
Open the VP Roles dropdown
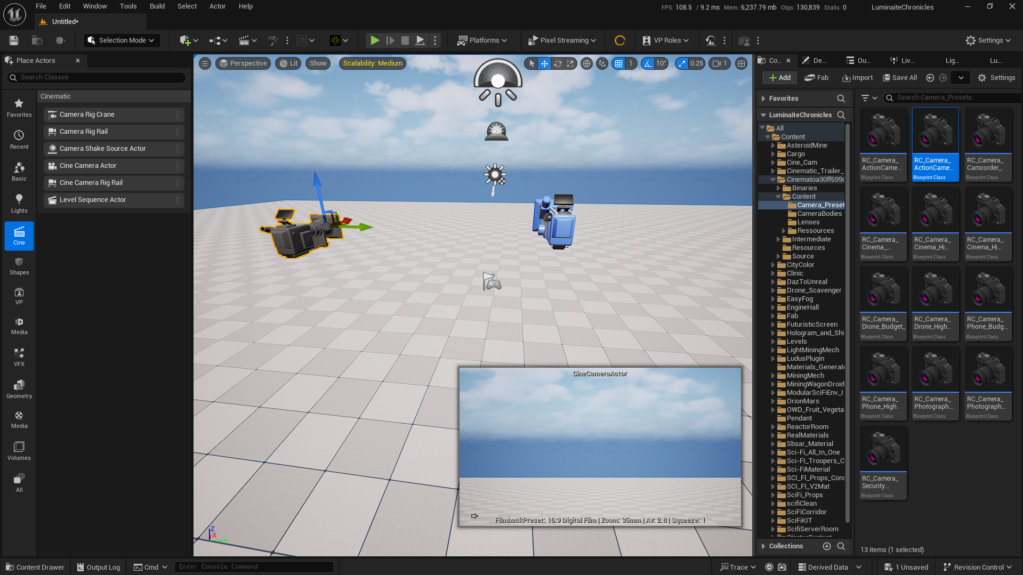[665, 41]
